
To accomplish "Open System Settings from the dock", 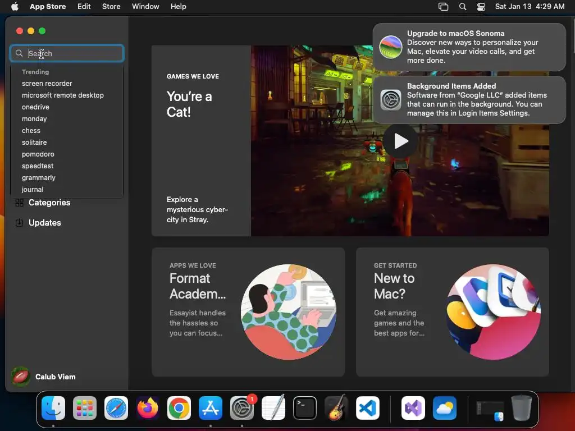I will coord(242,408).
